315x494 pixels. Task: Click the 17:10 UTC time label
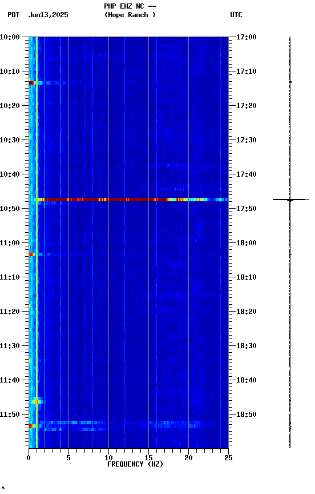click(247, 71)
